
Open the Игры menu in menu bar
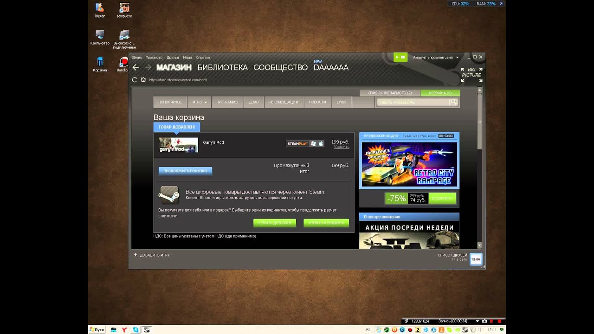[x=187, y=58]
